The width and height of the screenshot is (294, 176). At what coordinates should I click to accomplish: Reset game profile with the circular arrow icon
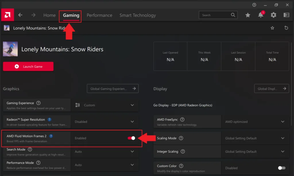[286, 28]
